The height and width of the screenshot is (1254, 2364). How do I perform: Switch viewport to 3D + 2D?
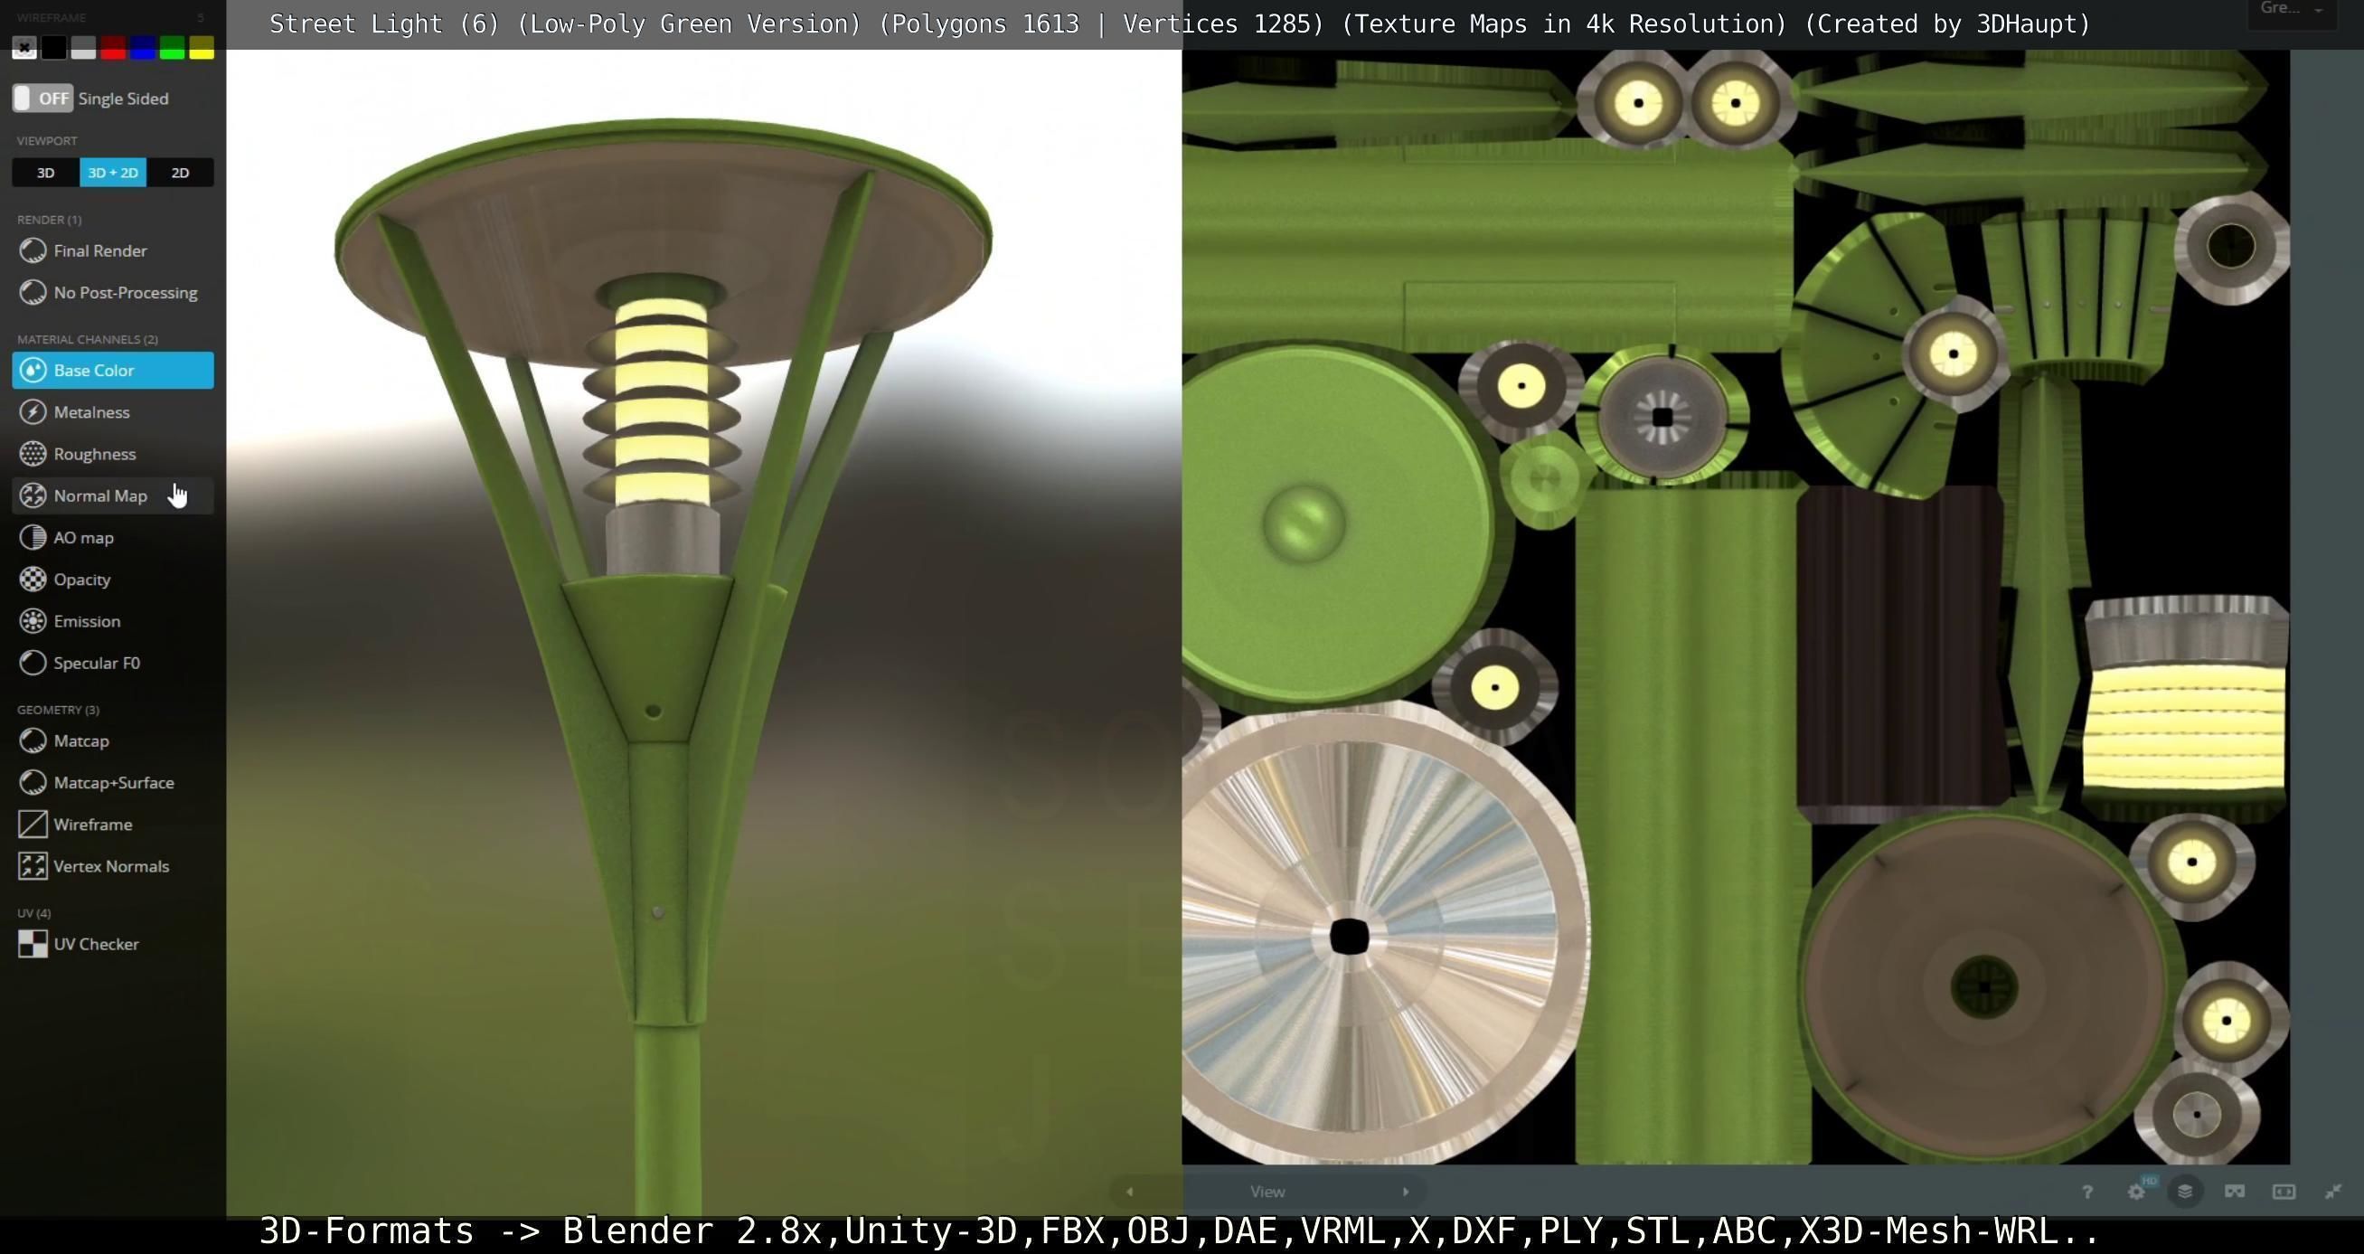tap(113, 173)
